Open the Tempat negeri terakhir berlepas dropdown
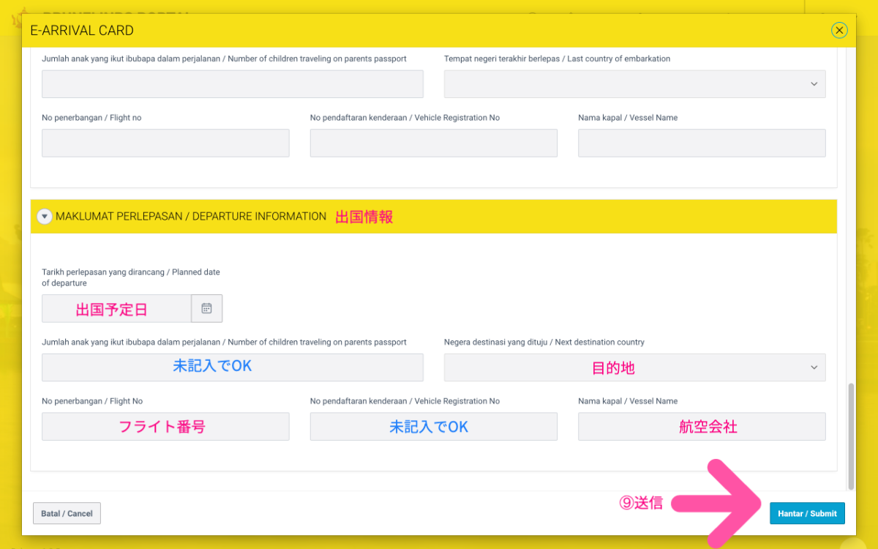Viewport: 878px width, 549px height. click(634, 83)
